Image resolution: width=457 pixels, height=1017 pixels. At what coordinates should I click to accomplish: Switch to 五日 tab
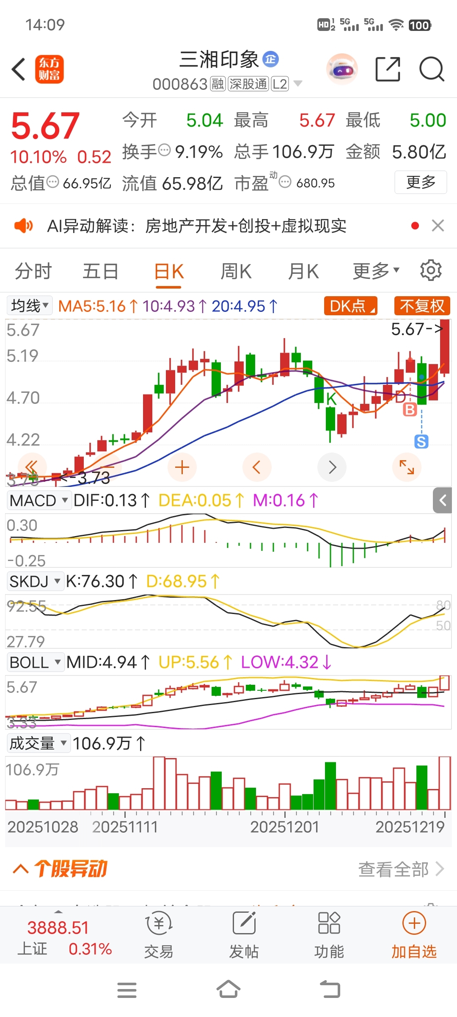point(100,271)
